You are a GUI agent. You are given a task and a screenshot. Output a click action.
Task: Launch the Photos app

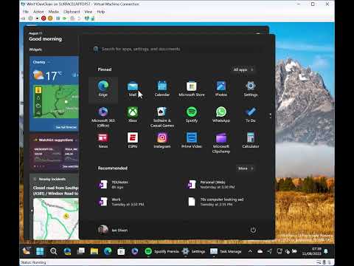tap(221, 89)
